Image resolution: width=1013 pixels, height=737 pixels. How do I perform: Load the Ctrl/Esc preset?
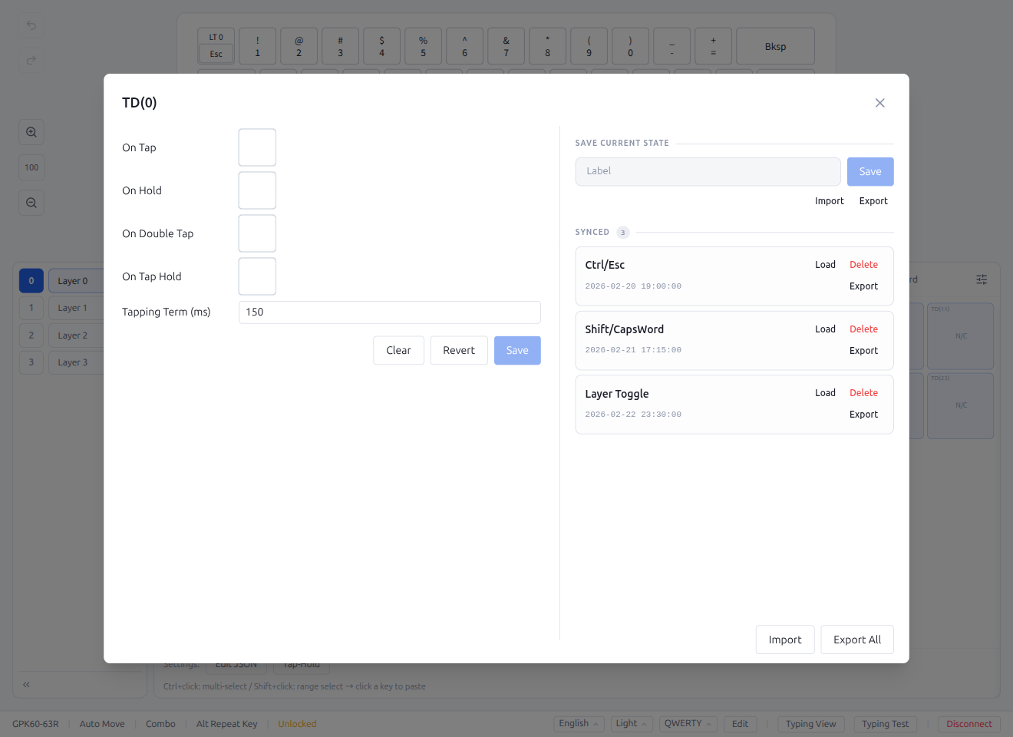pyautogui.click(x=825, y=265)
